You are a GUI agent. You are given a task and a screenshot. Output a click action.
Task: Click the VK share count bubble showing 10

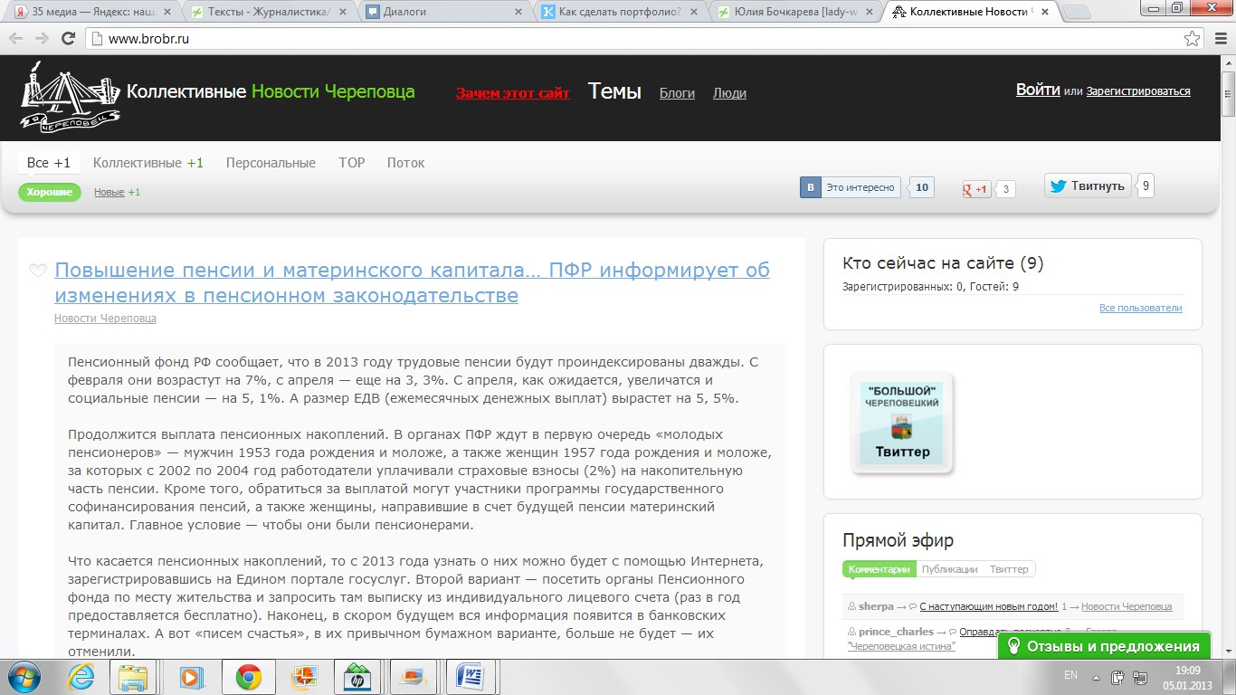coord(922,187)
